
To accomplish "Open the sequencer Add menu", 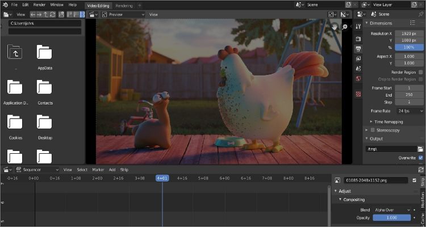I will (112, 170).
